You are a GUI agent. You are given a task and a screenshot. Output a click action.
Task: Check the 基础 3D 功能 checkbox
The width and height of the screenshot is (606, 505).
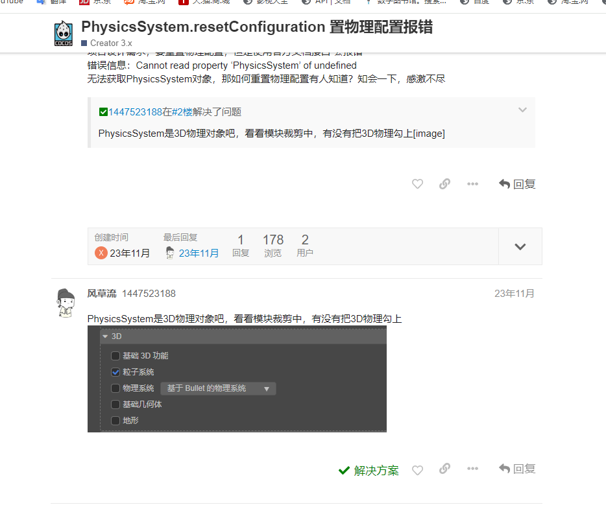coord(115,356)
